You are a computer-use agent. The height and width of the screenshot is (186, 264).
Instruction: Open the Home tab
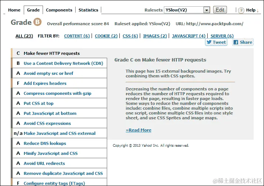pyautogui.click(x=14, y=10)
